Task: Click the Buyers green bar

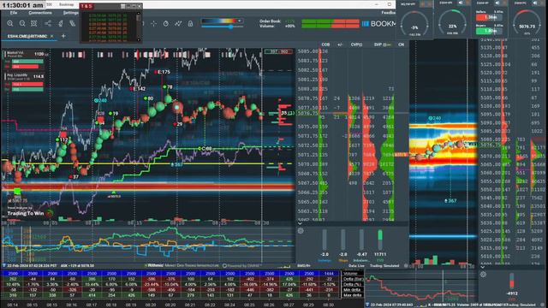Action: [x=489, y=31]
